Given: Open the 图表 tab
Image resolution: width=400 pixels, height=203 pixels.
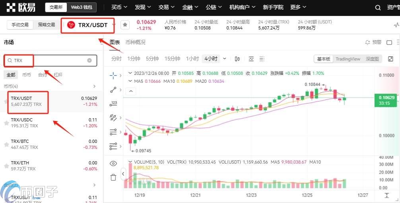Looking at the screenshot, I should tap(115, 42).
